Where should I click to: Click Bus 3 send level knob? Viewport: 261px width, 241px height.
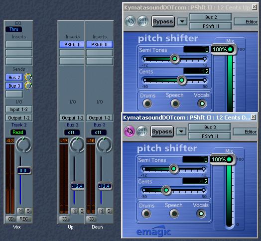(28, 86)
